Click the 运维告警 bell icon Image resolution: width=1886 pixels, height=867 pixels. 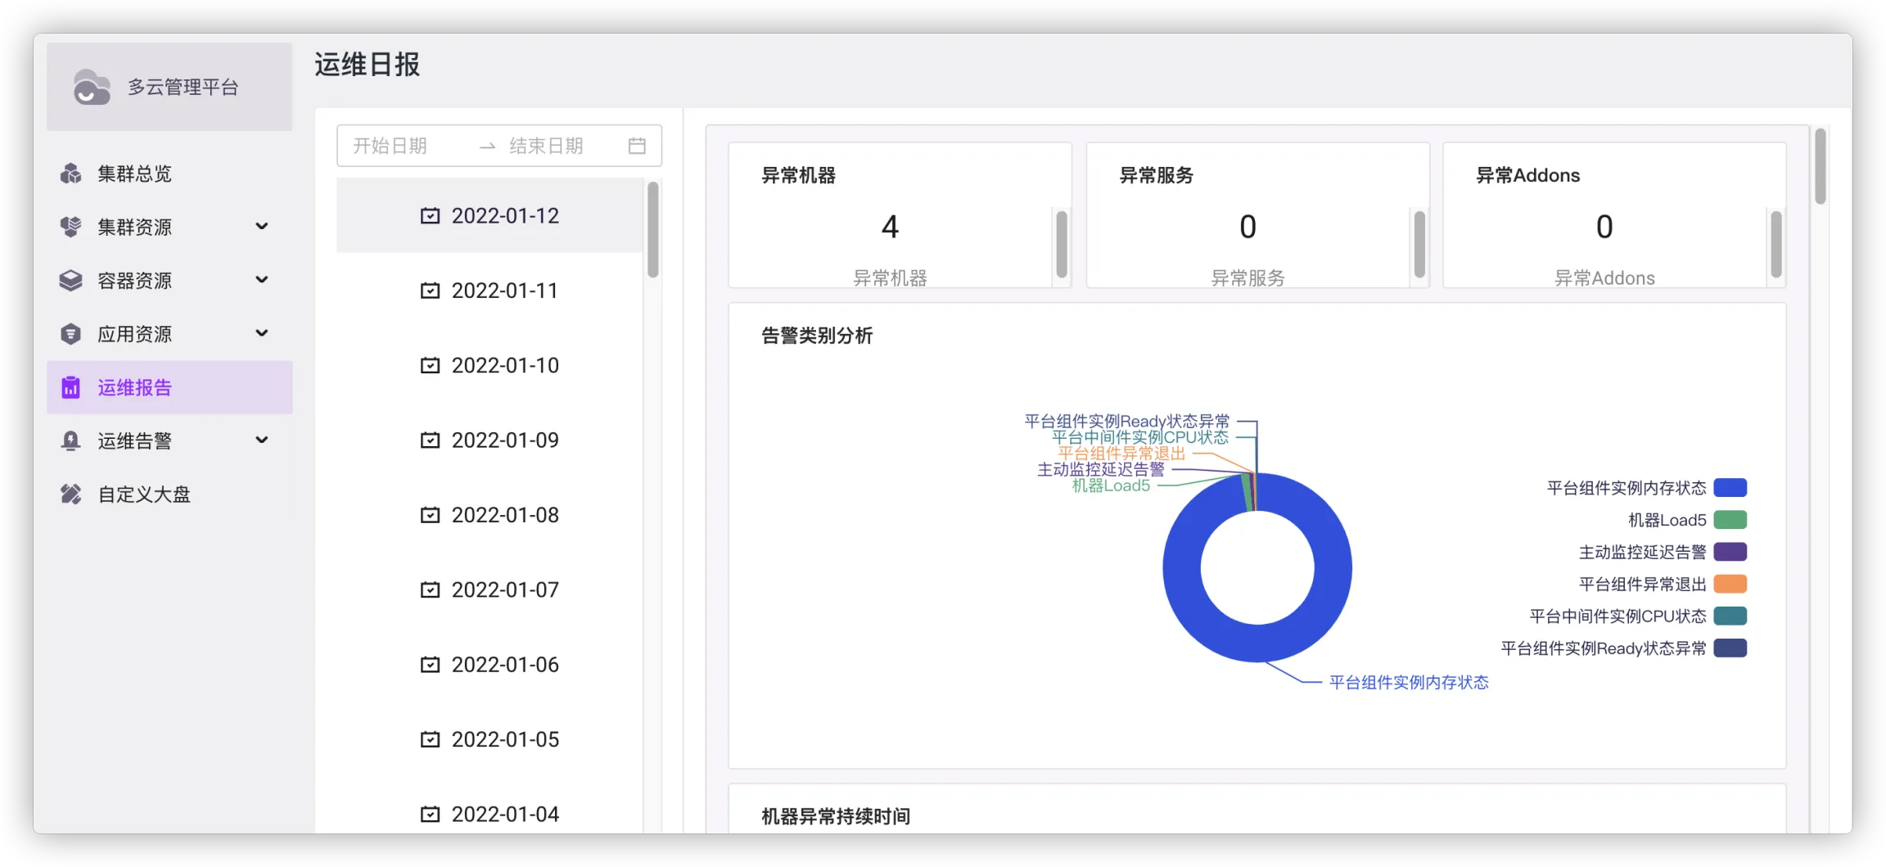[x=71, y=441]
